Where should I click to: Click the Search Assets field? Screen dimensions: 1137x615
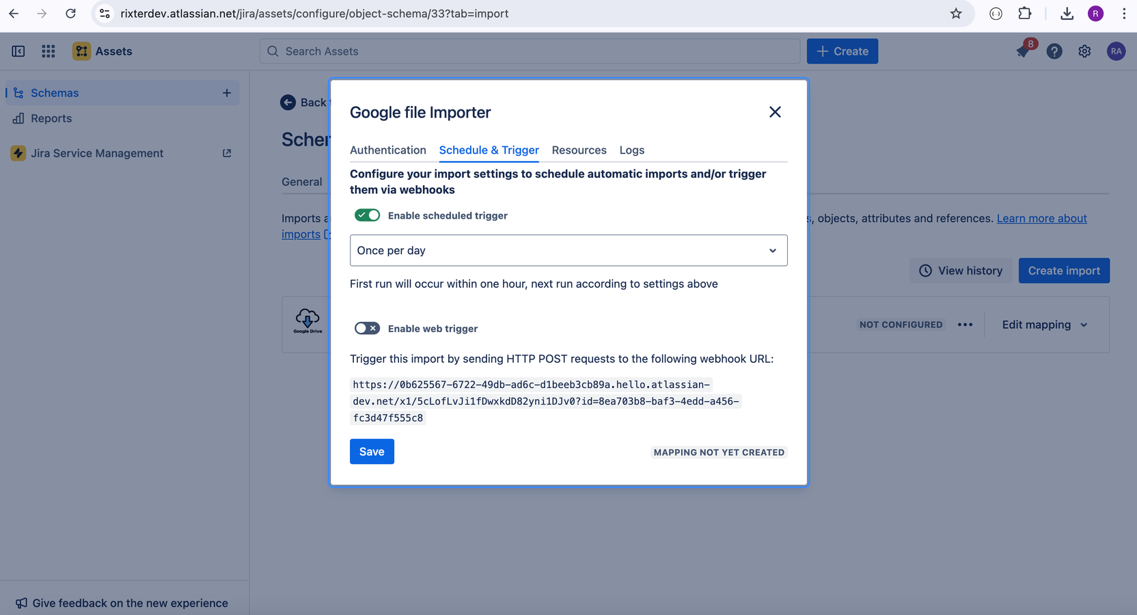pos(530,51)
